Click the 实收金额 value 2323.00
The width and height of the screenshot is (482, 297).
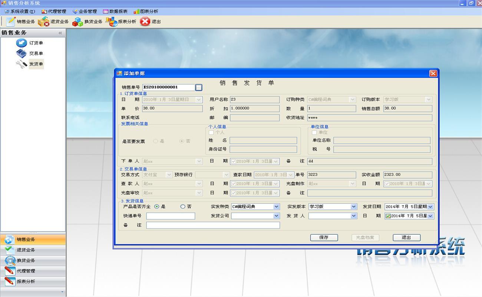pos(408,174)
